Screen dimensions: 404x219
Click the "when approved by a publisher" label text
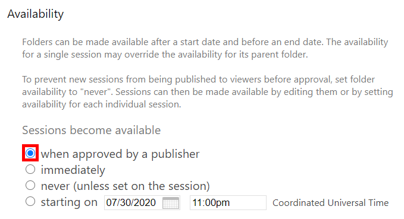[x=120, y=154]
